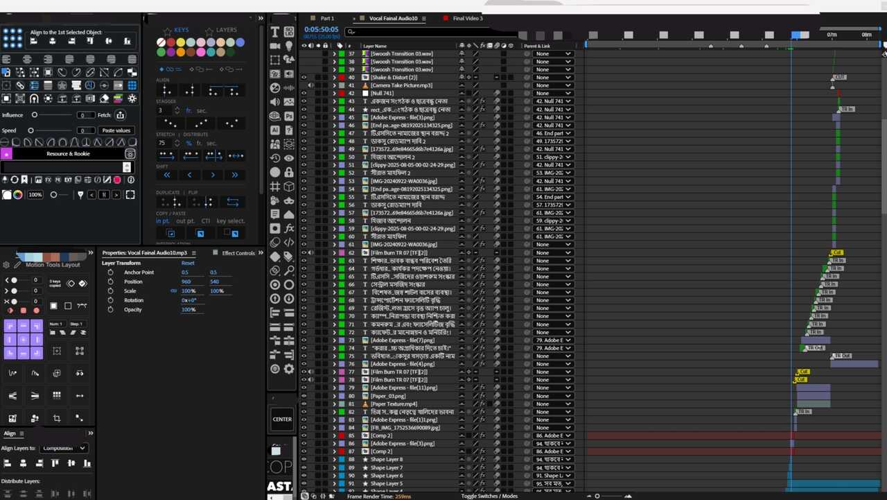Click the fx effects icon in toolbar
Image resolution: width=887 pixels, height=500 pixels.
pos(289,228)
